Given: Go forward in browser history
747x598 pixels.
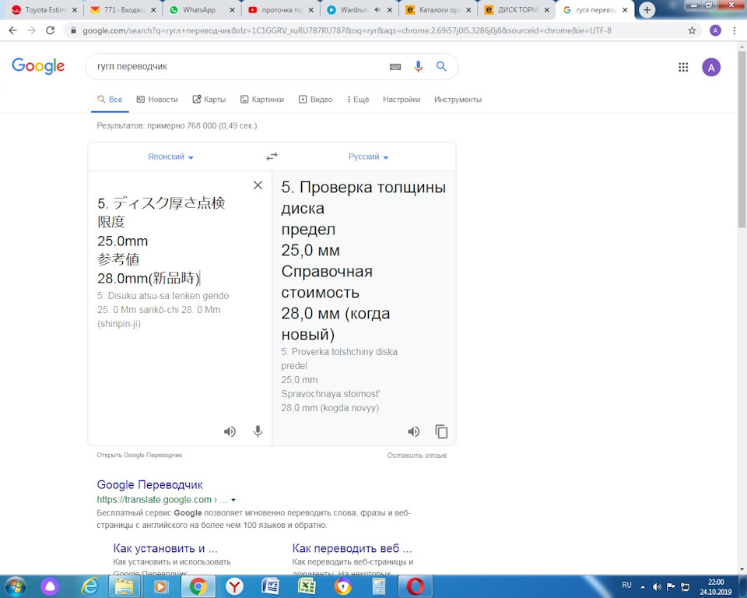Looking at the screenshot, I should point(31,30).
